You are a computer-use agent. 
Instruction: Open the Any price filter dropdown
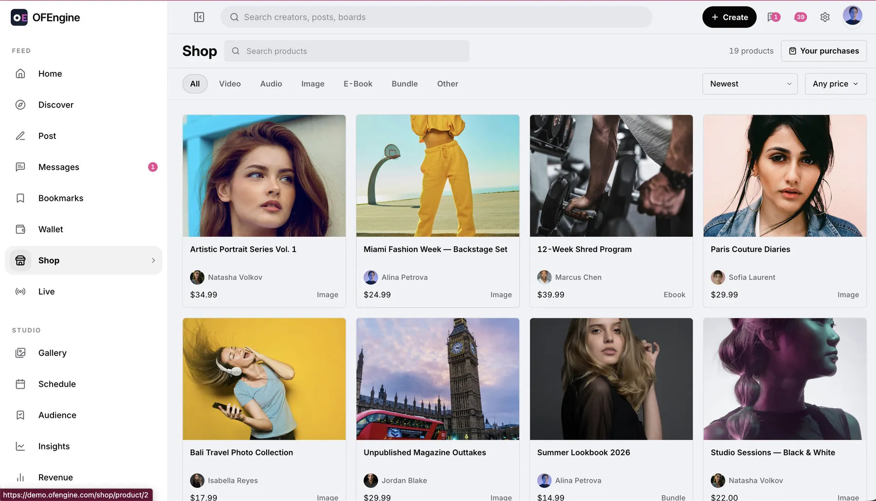pos(836,84)
